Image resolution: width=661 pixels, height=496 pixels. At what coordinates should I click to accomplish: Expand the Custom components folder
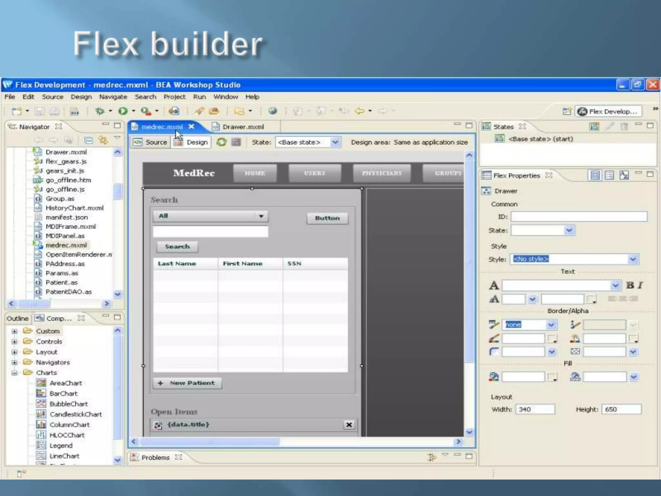click(15, 331)
